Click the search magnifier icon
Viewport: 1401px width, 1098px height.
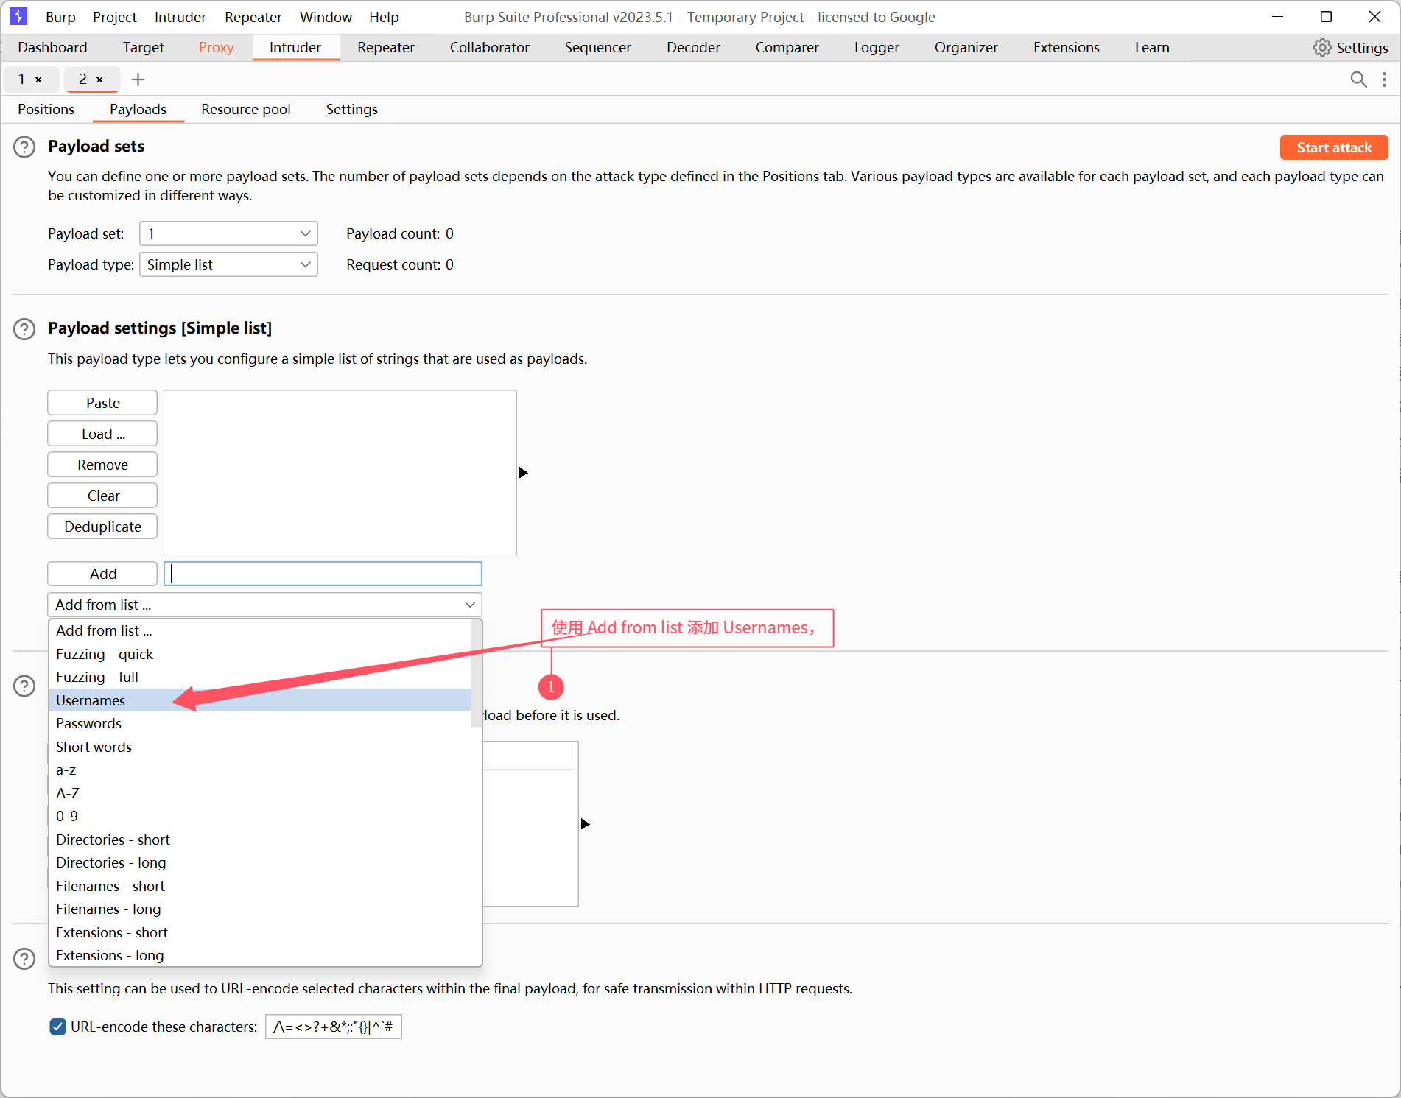(x=1358, y=80)
